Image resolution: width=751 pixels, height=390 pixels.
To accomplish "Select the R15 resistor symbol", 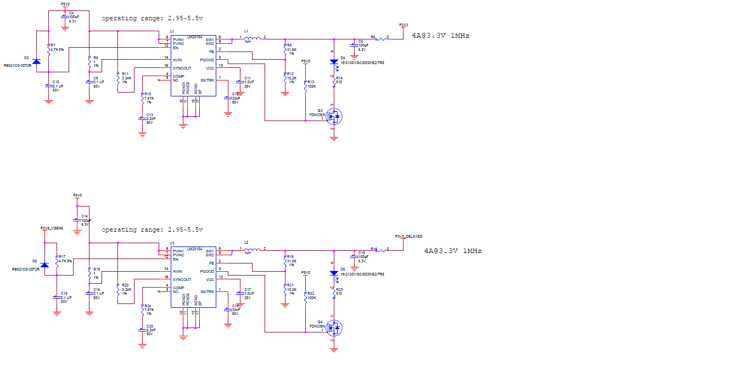I will pos(142,99).
